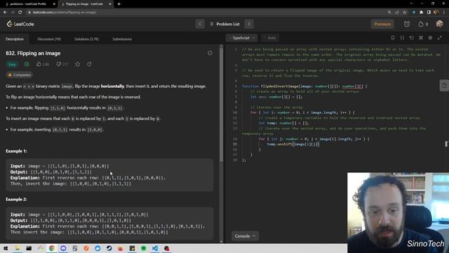Reload the page in browser
The height and width of the screenshot is (253, 449).
pyautogui.click(x=20, y=13)
